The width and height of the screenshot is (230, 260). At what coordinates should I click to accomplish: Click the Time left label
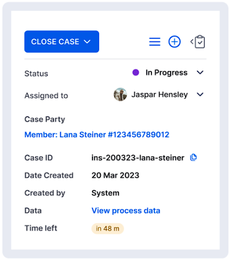(x=41, y=228)
